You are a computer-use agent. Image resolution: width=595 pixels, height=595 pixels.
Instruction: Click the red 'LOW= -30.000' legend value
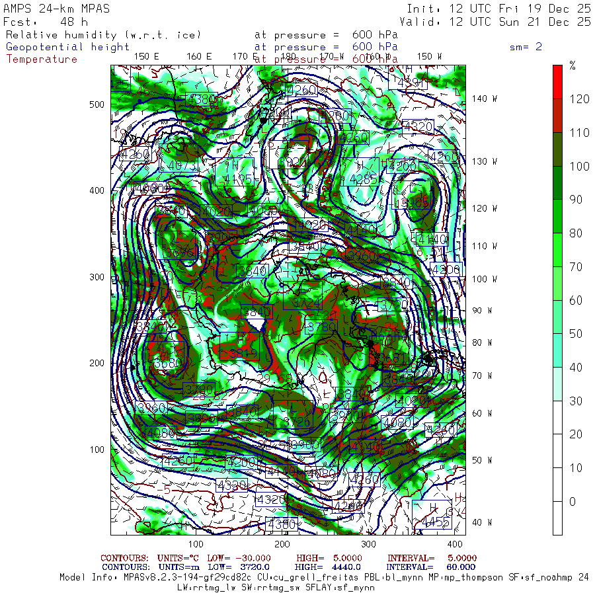(239, 558)
